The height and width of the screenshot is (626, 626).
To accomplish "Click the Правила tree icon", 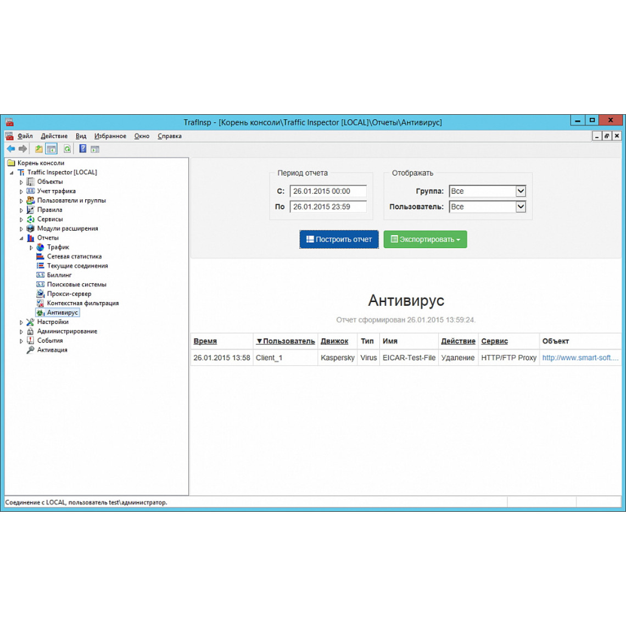I will 31,210.
